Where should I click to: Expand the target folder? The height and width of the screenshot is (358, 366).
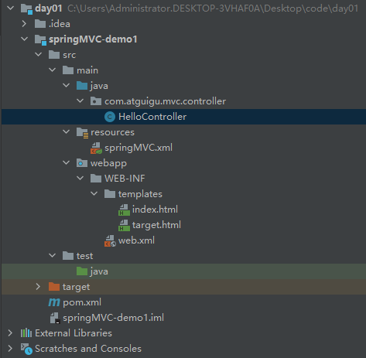[38, 287]
